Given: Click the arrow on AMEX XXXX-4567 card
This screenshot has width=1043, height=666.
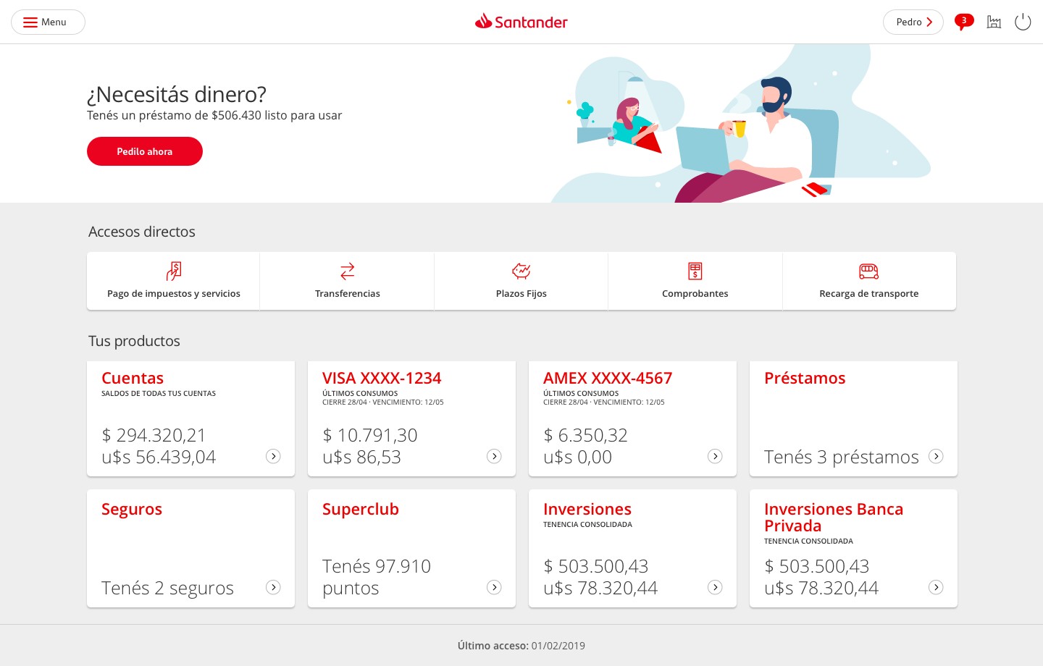Looking at the screenshot, I should coord(715,456).
